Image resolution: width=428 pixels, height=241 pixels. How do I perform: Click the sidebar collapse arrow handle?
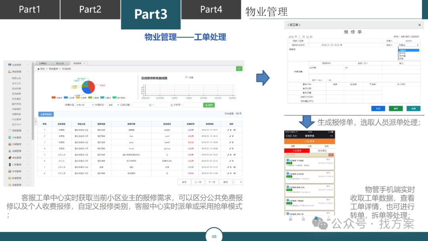(36, 121)
